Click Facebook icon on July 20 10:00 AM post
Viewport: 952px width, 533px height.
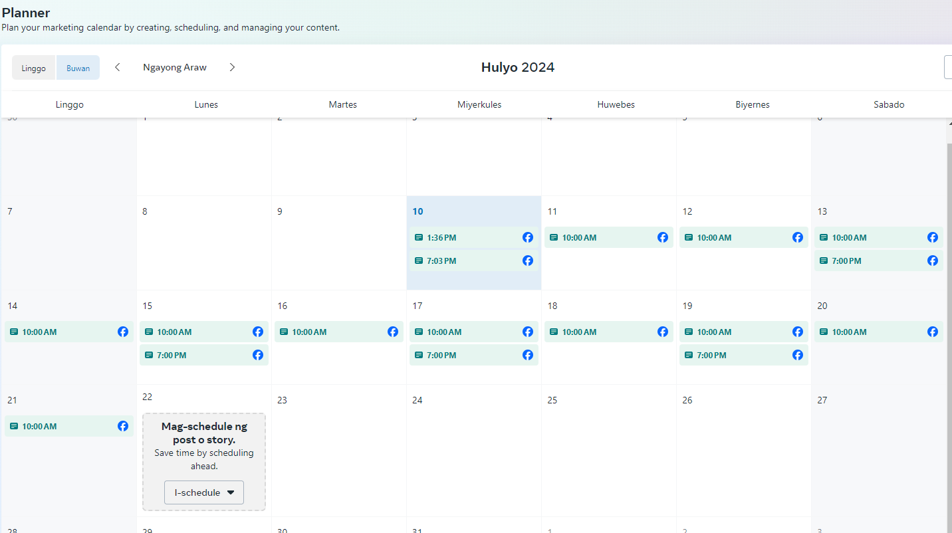tap(932, 332)
